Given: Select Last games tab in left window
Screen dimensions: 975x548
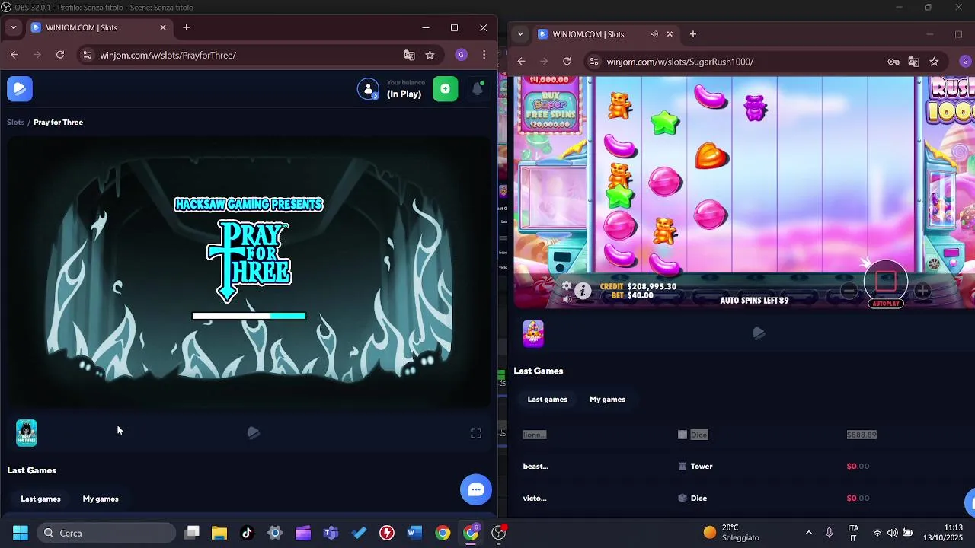Looking at the screenshot, I should point(40,499).
